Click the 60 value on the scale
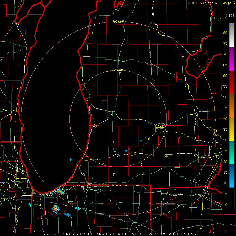Viewport: 236px width, 236px height. point(225,76)
